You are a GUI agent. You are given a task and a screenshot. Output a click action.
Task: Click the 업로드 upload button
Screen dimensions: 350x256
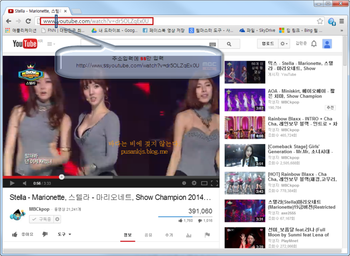pos(268,43)
